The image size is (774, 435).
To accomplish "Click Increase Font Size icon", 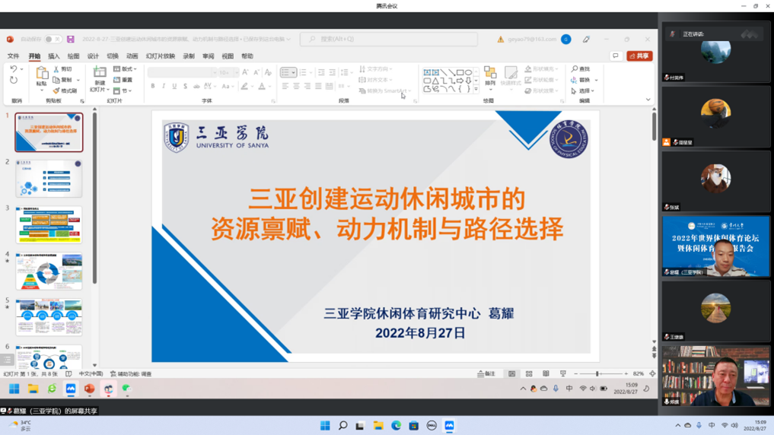I will point(245,72).
